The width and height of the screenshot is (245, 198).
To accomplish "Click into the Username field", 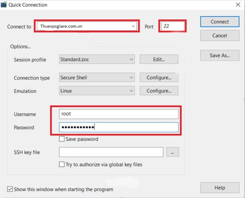I will (119, 114).
